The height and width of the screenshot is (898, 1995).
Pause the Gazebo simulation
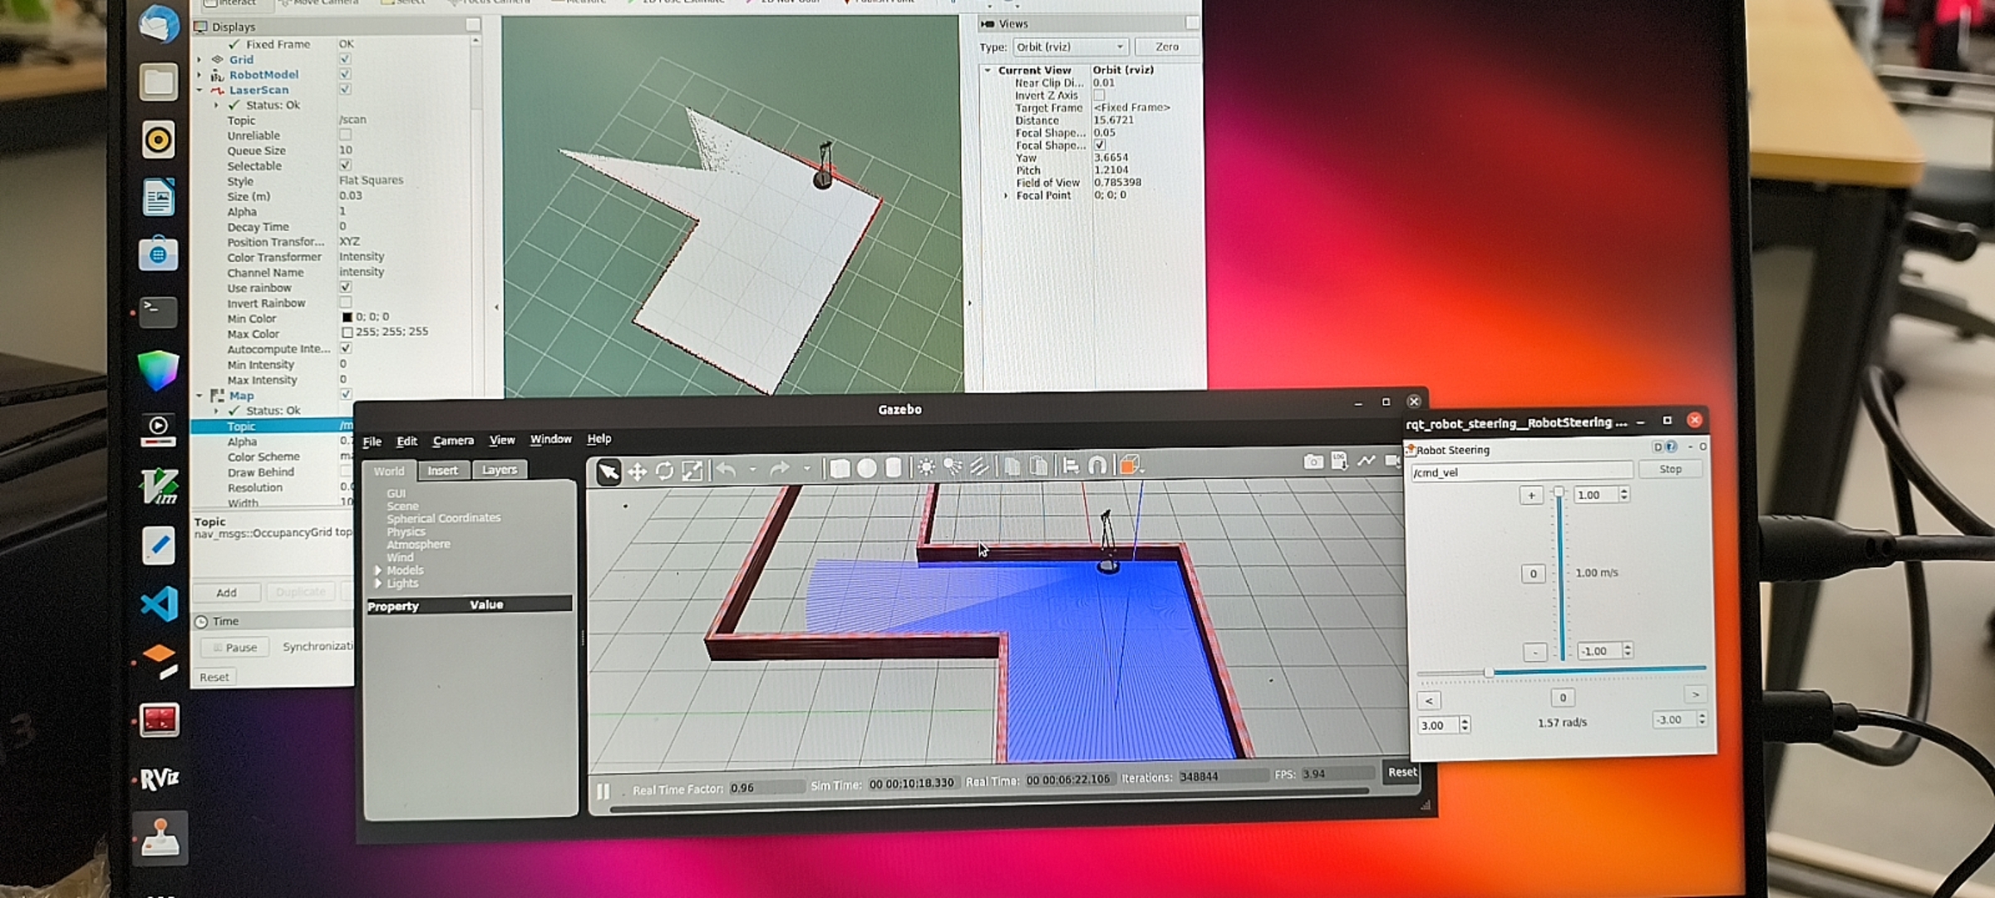click(x=603, y=791)
